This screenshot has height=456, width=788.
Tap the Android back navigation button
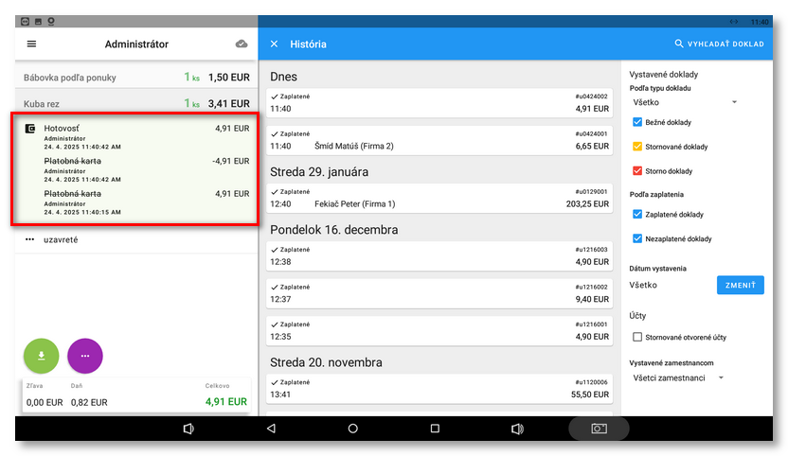pyautogui.click(x=271, y=429)
